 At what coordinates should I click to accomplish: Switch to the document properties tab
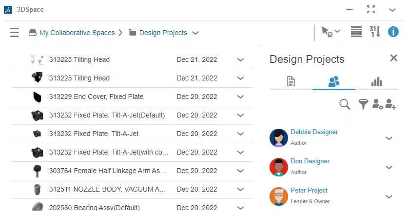click(x=291, y=81)
